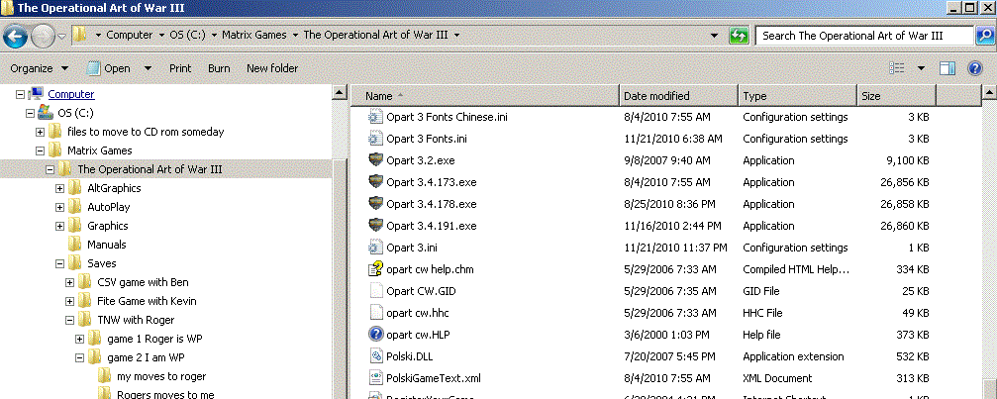Viewport: 997px width, 399px height.
Task: Click Matrix Games in the address breadcrumb
Action: pos(254,35)
